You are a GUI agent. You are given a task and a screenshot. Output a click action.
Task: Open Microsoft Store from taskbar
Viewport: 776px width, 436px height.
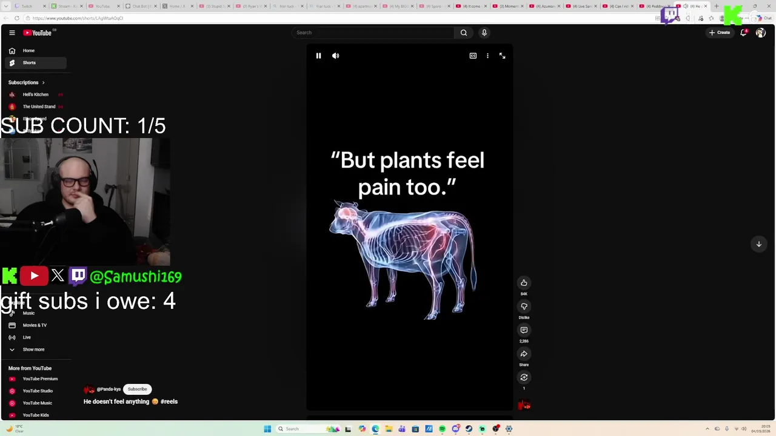point(415,429)
